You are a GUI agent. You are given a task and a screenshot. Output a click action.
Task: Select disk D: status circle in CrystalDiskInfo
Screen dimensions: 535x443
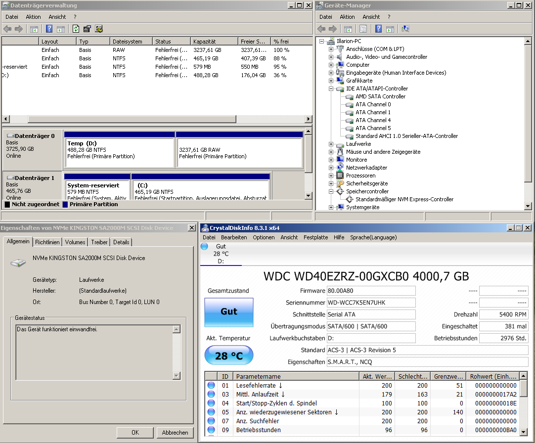(x=204, y=246)
